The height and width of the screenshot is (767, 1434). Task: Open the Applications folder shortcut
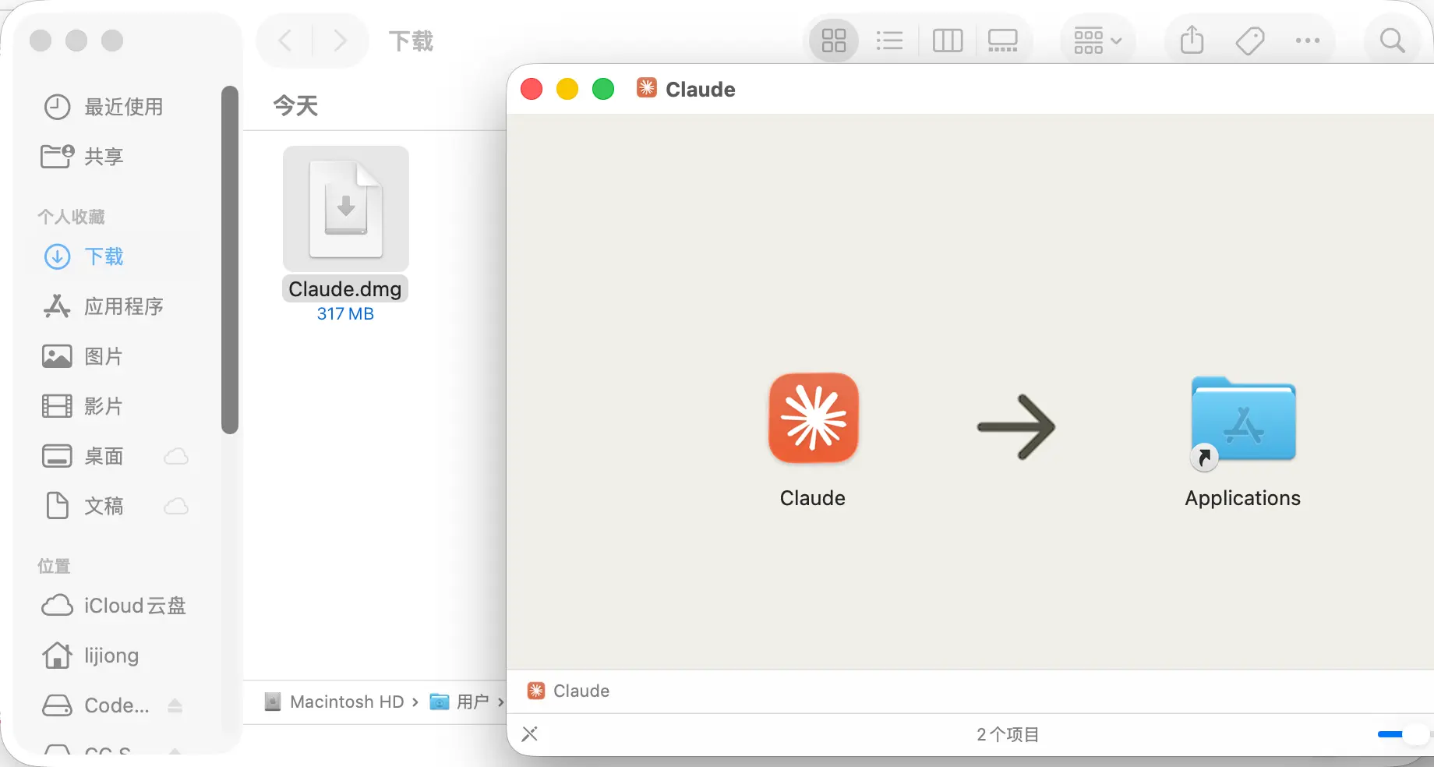click(x=1242, y=422)
